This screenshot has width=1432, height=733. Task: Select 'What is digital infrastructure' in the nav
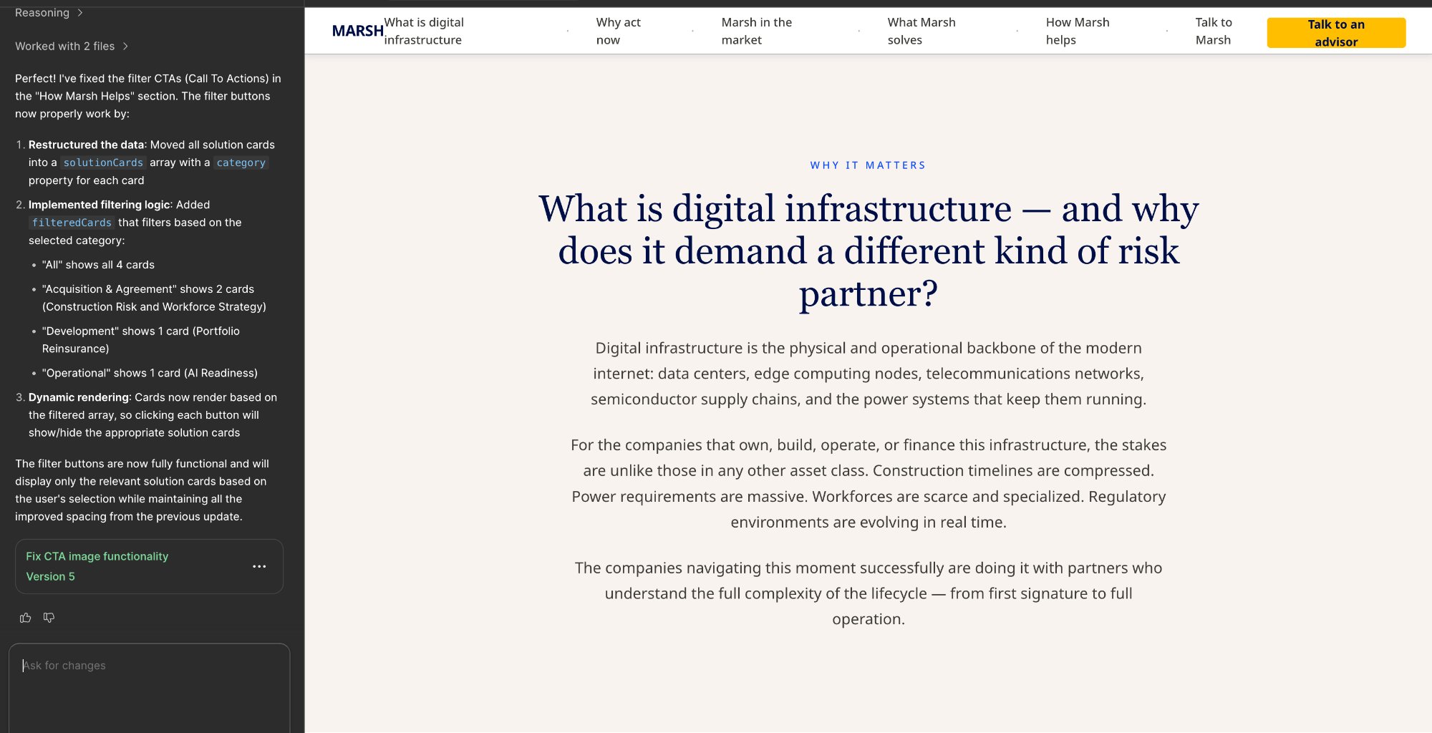[x=425, y=31]
